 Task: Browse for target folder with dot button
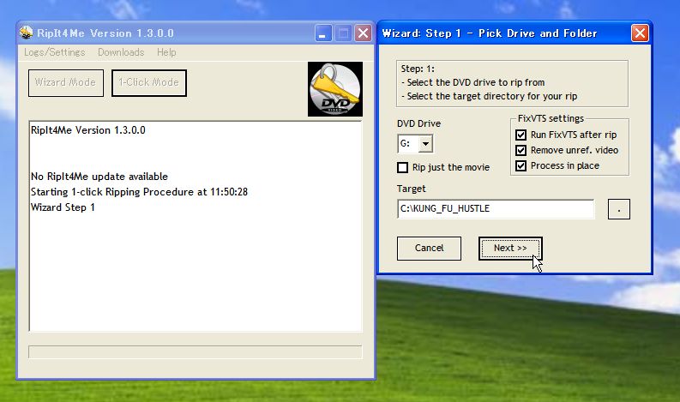click(x=619, y=209)
